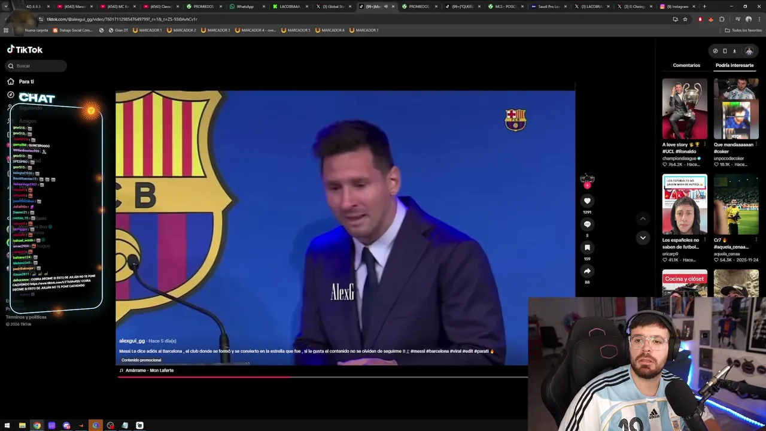Bookmark page with star icon
This screenshot has height=431, width=766.
685,19
